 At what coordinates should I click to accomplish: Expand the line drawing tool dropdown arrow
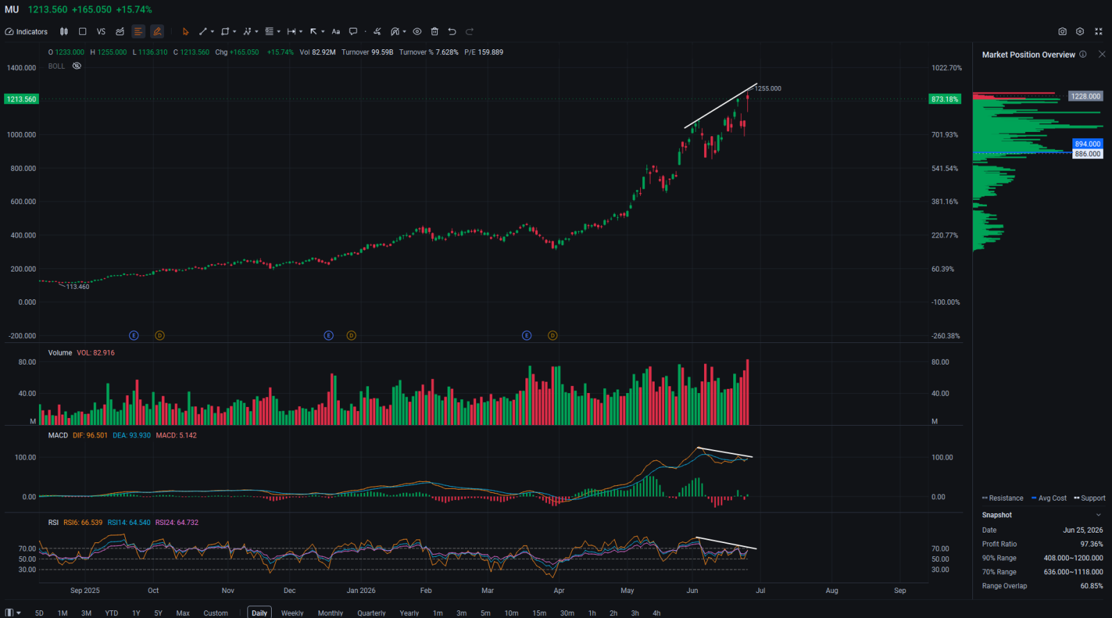(212, 31)
